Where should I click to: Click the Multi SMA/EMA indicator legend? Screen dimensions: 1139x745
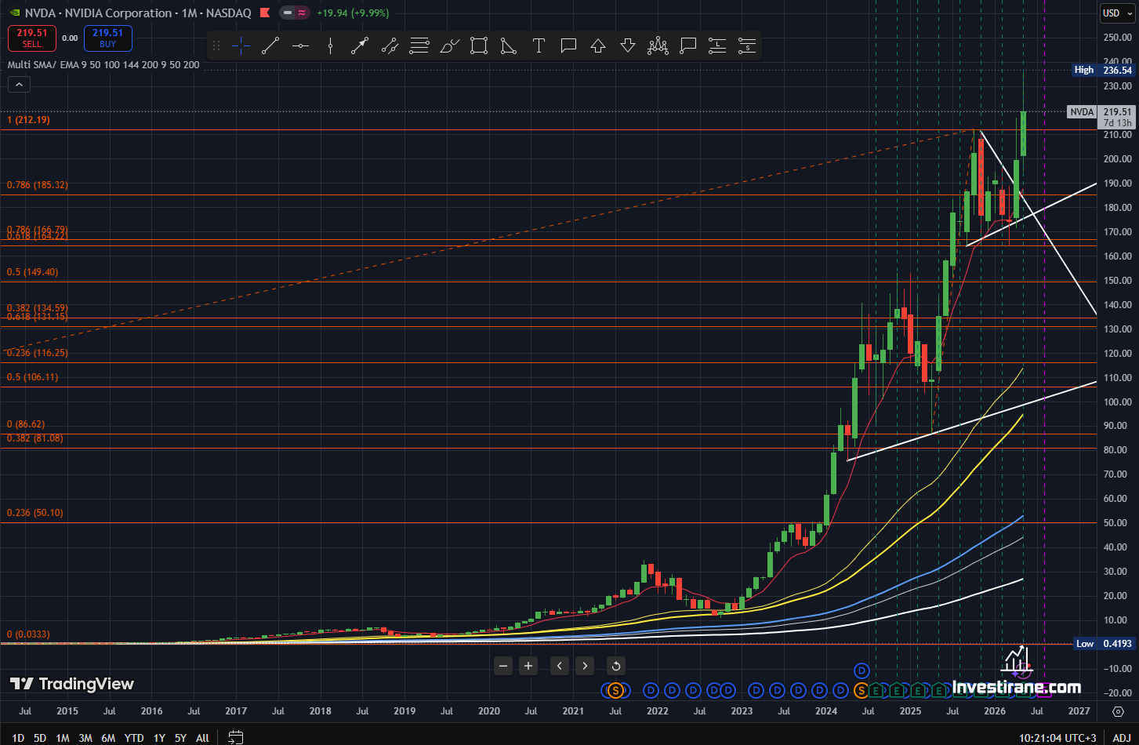pyautogui.click(x=103, y=65)
